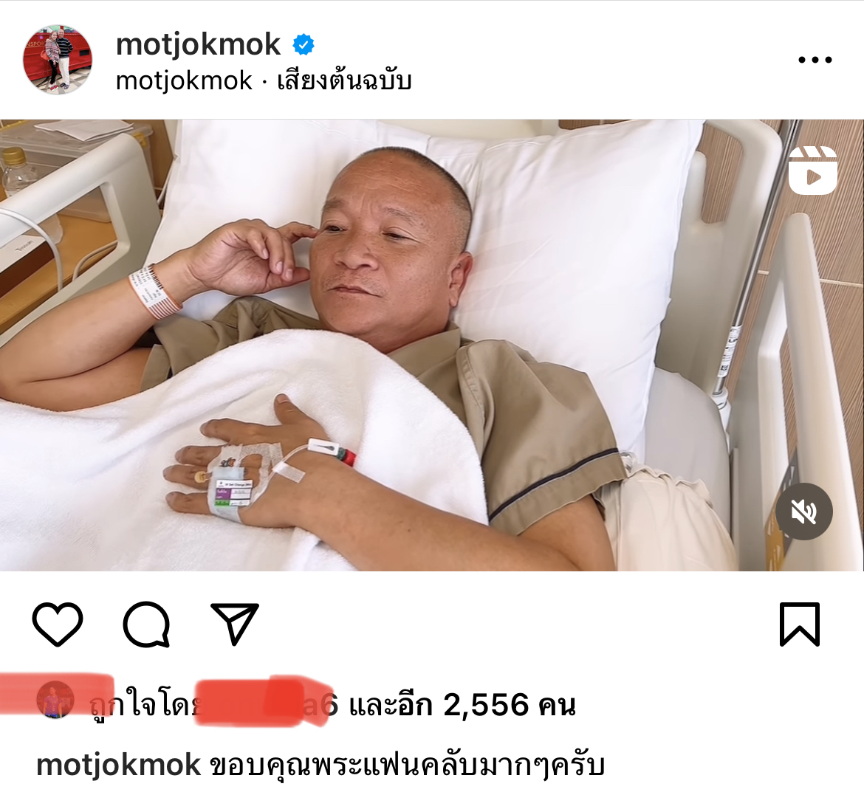Screen dimensions: 864x795
Task: Open the three-dot more options menu
Action: point(815,60)
